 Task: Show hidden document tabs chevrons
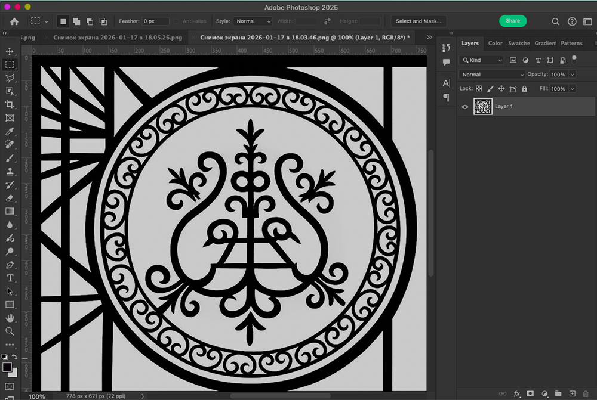pos(429,38)
